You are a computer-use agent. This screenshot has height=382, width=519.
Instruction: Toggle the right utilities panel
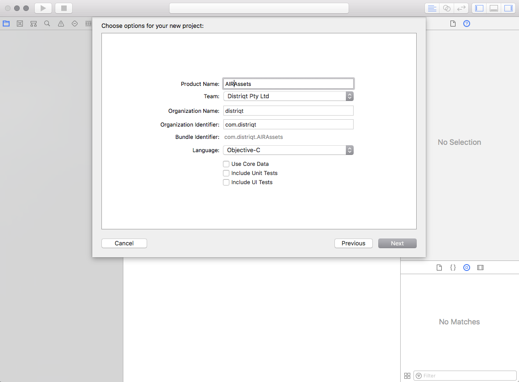tap(508, 8)
